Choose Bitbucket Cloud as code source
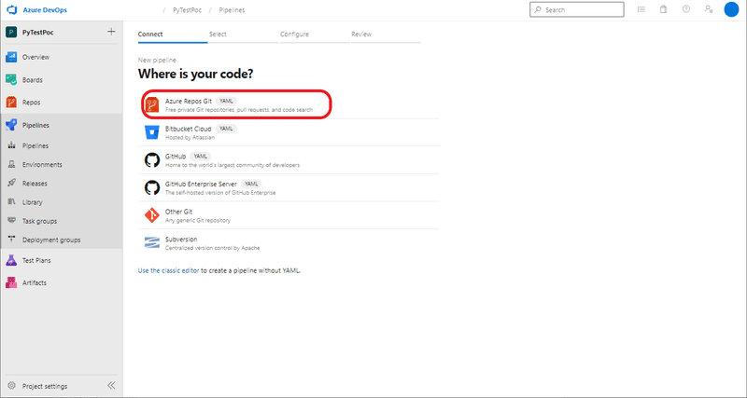 [x=289, y=132]
